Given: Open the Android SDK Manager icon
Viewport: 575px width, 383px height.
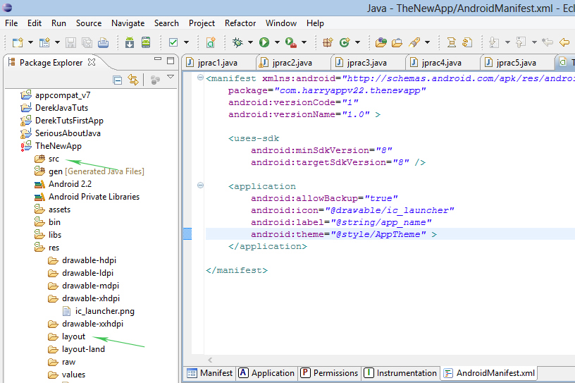Looking at the screenshot, I should pyautogui.click(x=130, y=42).
